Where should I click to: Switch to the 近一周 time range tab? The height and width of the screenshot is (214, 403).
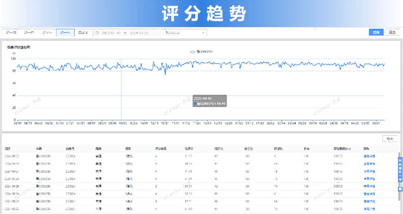pyautogui.click(x=11, y=33)
